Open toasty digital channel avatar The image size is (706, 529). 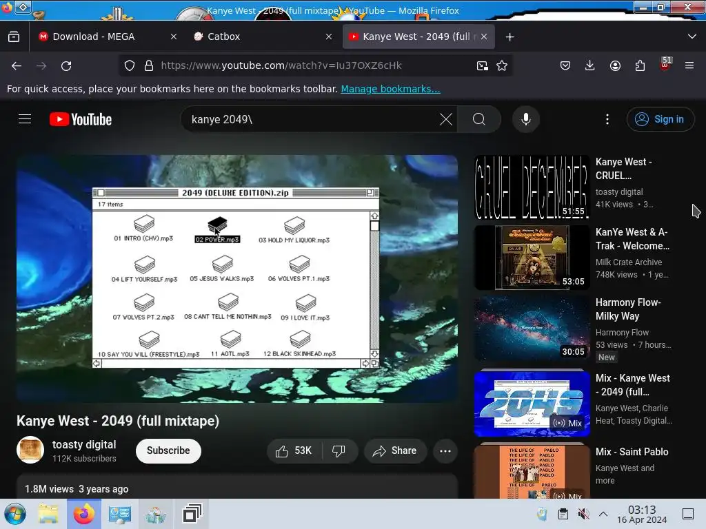pyautogui.click(x=30, y=450)
